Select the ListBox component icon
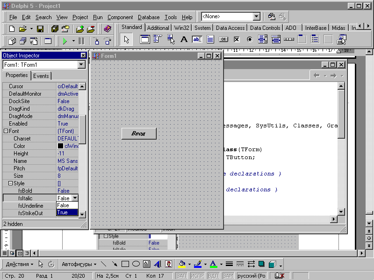Screen dimensions: 374x280 tap(263, 39)
